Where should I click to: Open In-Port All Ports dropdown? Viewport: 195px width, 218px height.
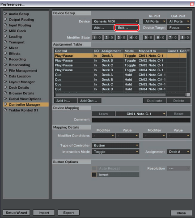click(154, 21)
